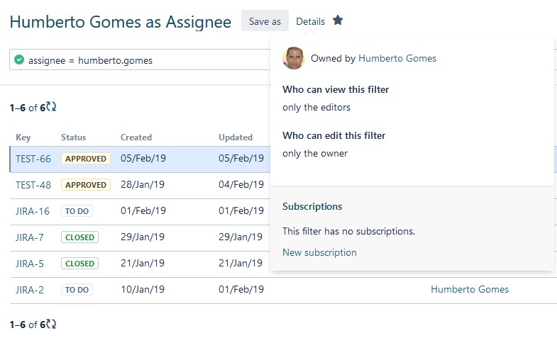Click 'Who can view this filter' heading
The width and height of the screenshot is (557, 338).
click(336, 89)
